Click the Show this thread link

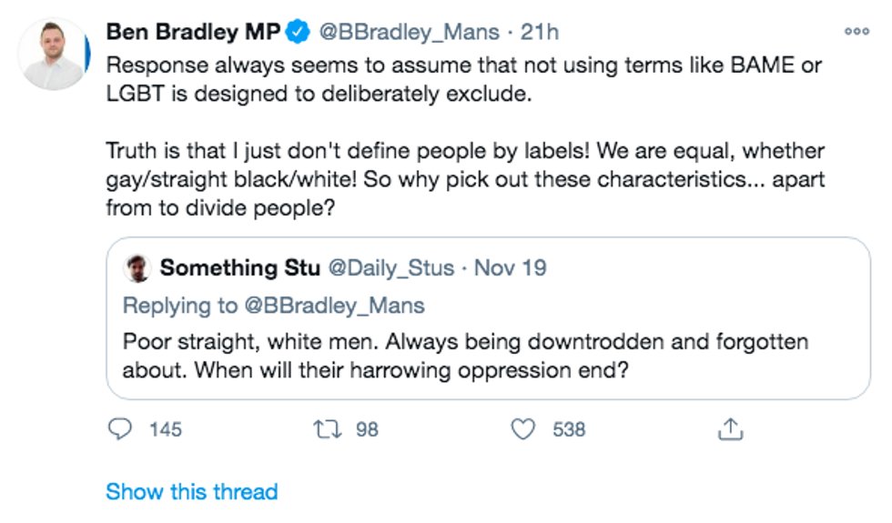tap(192, 492)
